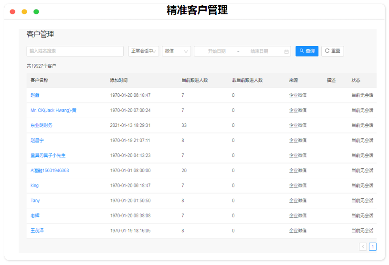Open customer Tany link
389x265 pixels.
click(35, 201)
